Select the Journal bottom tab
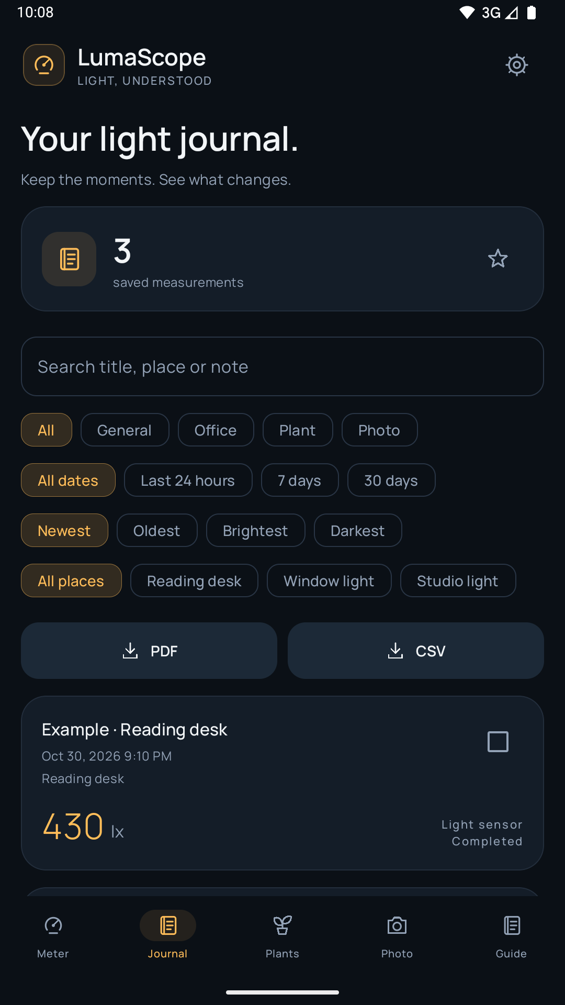The width and height of the screenshot is (565, 1005). pyautogui.click(x=167, y=935)
